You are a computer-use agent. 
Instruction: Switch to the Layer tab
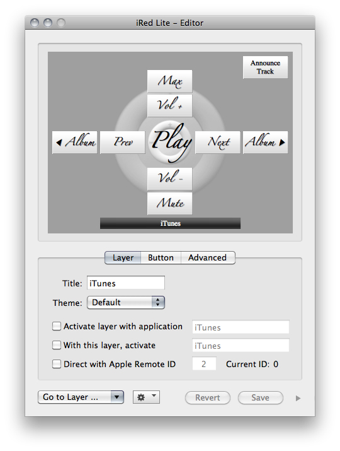coord(123,257)
